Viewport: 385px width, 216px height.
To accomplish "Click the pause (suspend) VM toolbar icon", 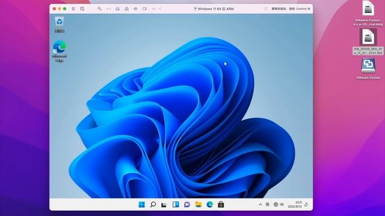I will click(73, 9).
